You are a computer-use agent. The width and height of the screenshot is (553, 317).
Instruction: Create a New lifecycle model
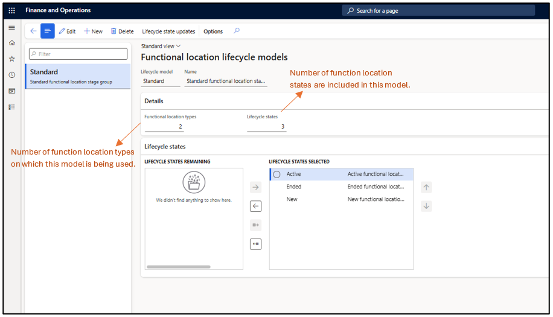click(x=93, y=31)
